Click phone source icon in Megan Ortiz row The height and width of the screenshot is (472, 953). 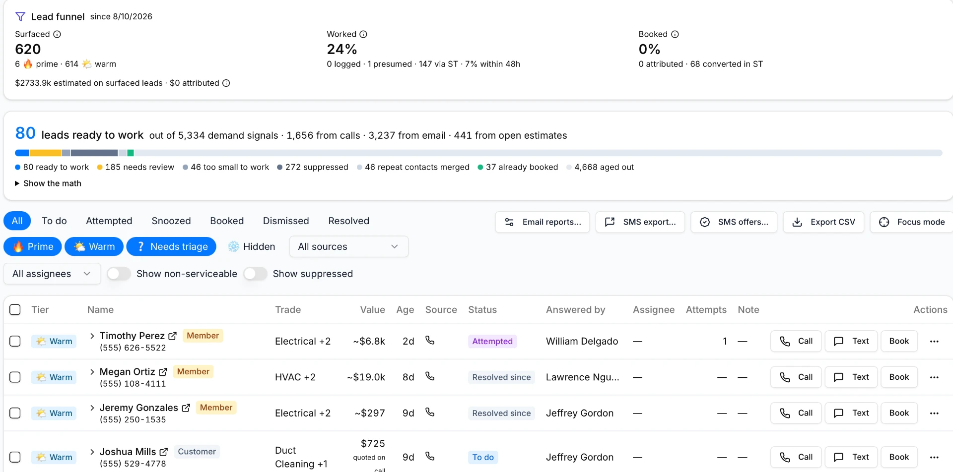[x=430, y=376]
